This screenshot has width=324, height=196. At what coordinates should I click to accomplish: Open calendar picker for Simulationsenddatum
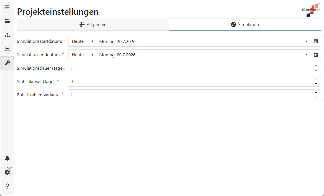point(316,55)
